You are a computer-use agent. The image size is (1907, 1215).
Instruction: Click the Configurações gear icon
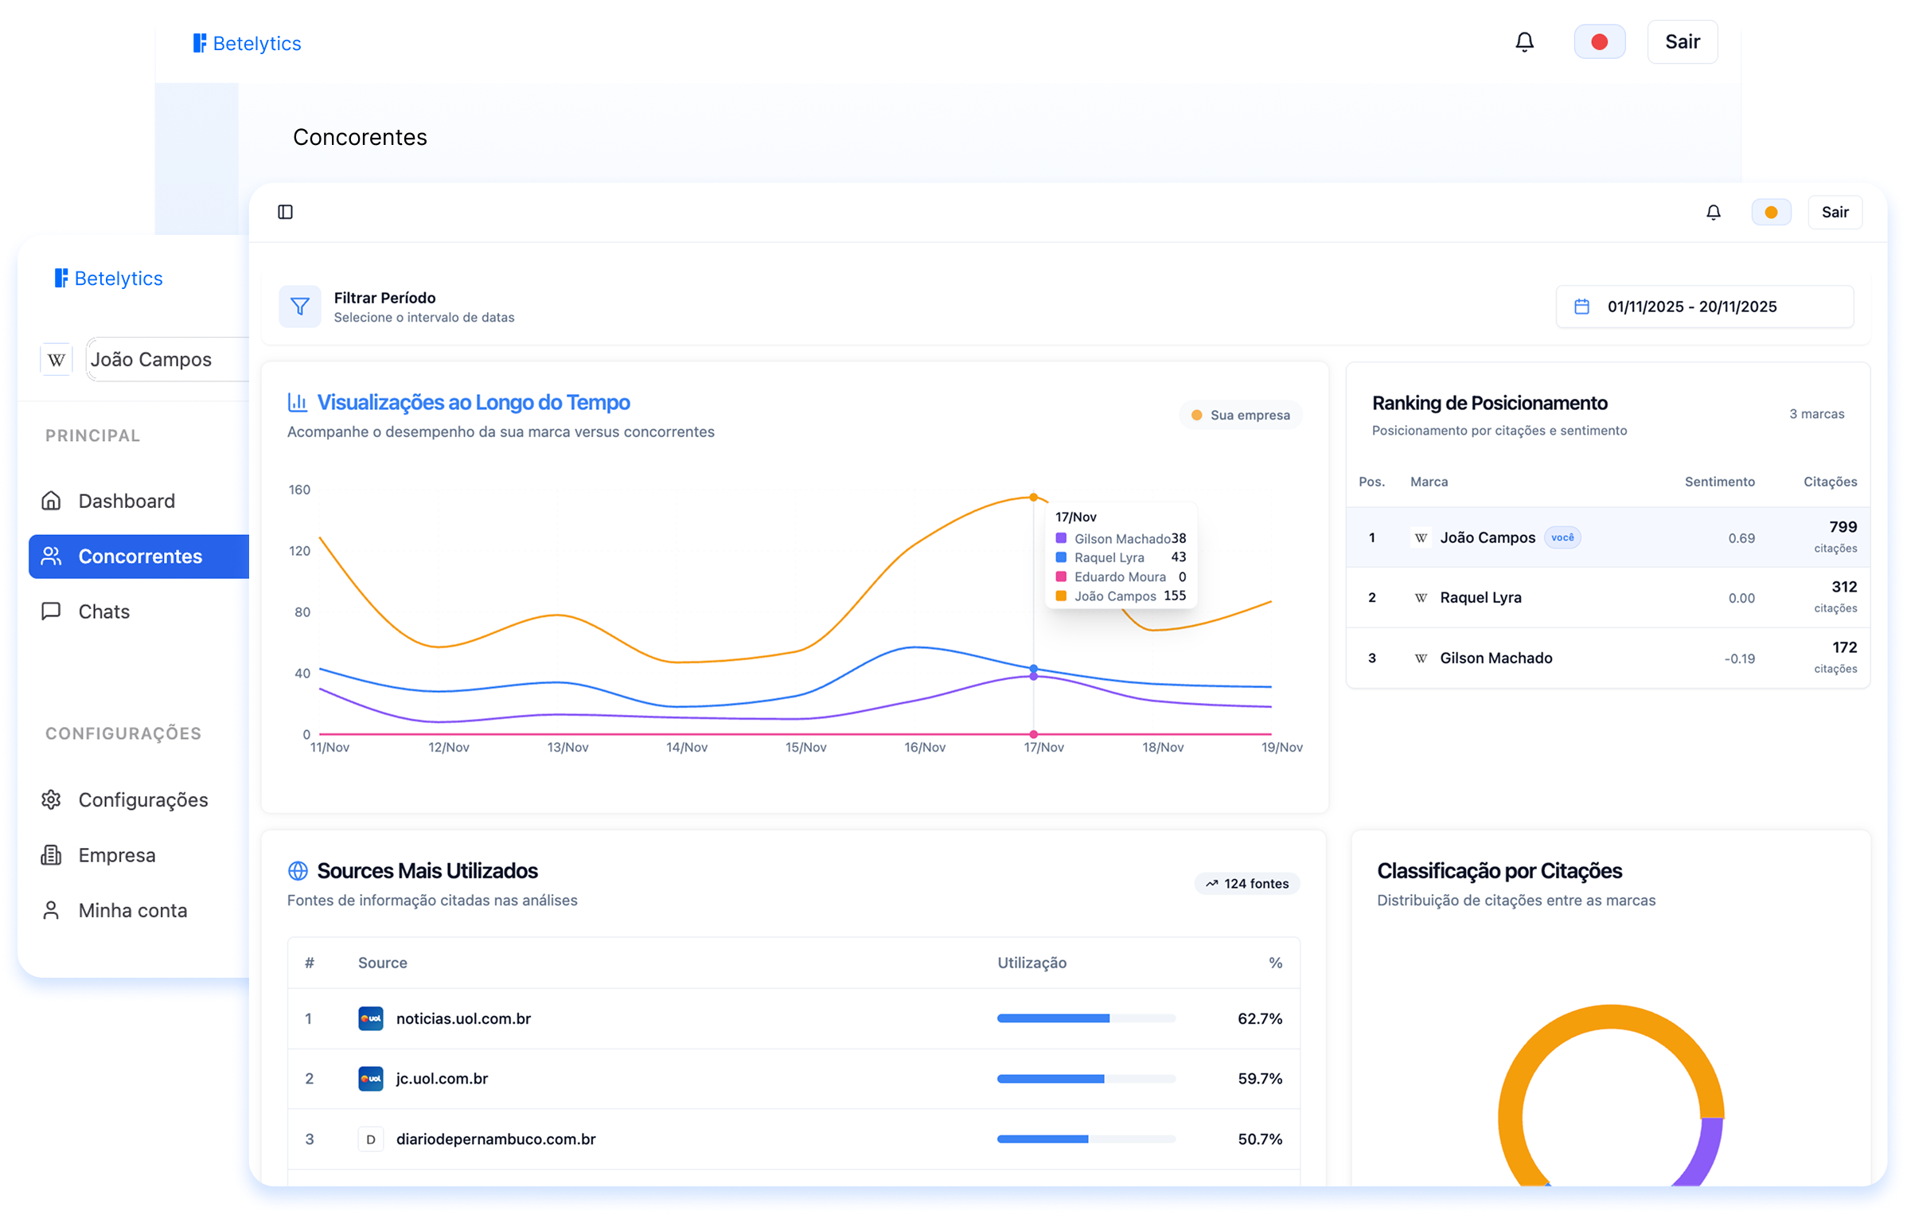[51, 799]
